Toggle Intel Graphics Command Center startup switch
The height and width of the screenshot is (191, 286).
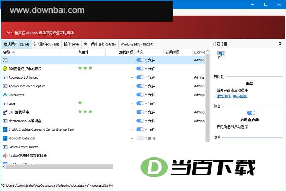tap(140, 130)
